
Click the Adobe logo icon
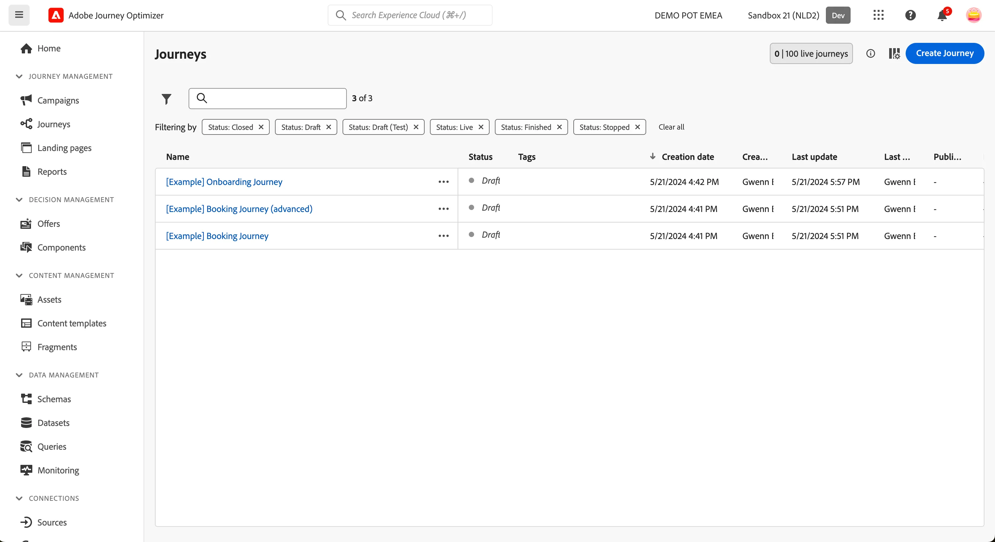pos(56,15)
